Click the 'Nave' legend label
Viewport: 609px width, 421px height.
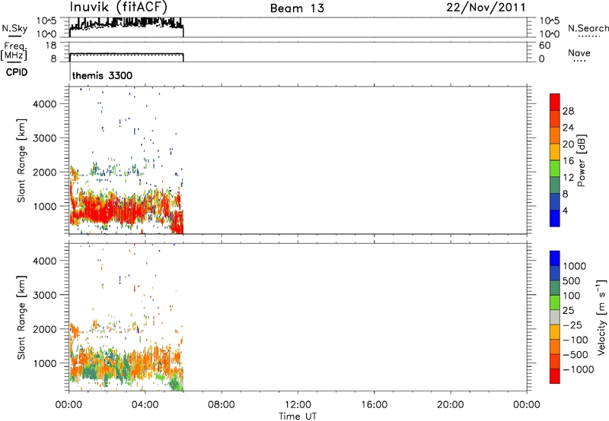click(579, 52)
